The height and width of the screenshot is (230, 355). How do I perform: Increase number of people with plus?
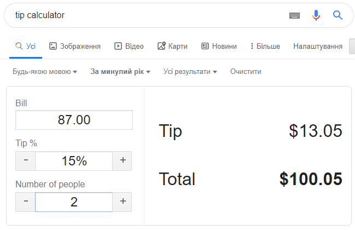123,202
